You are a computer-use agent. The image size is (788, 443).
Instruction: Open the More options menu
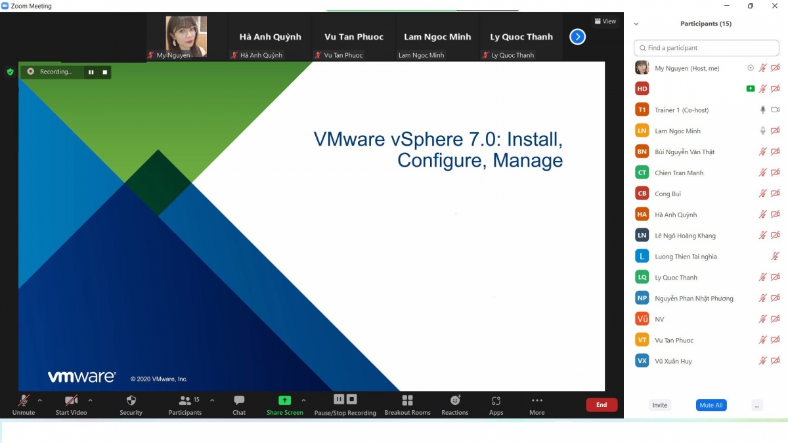click(x=537, y=404)
